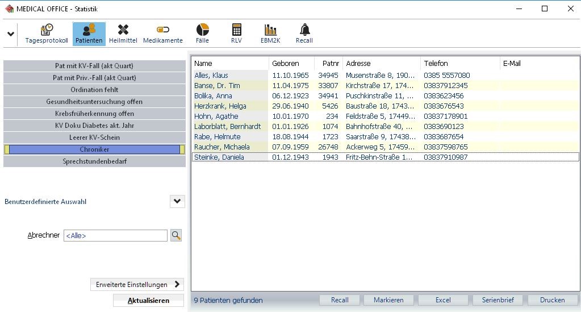The width and height of the screenshot is (581, 312).
Task: Click the MEDICAL OFFICE app icon in title bar
Action: coord(9,9)
